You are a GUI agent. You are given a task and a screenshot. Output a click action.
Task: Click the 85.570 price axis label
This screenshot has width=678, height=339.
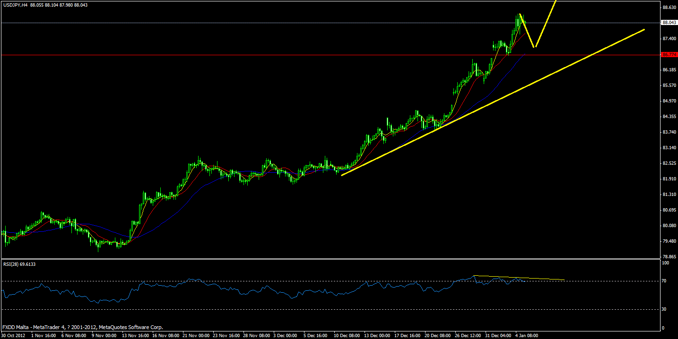click(x=669, y=85)
